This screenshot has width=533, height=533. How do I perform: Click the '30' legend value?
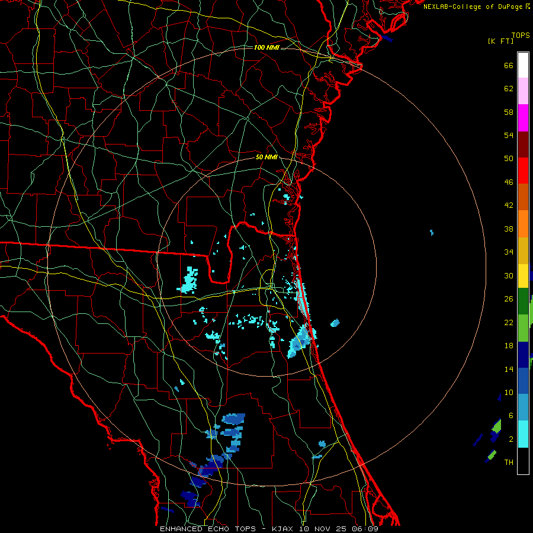tap(509, 275)
